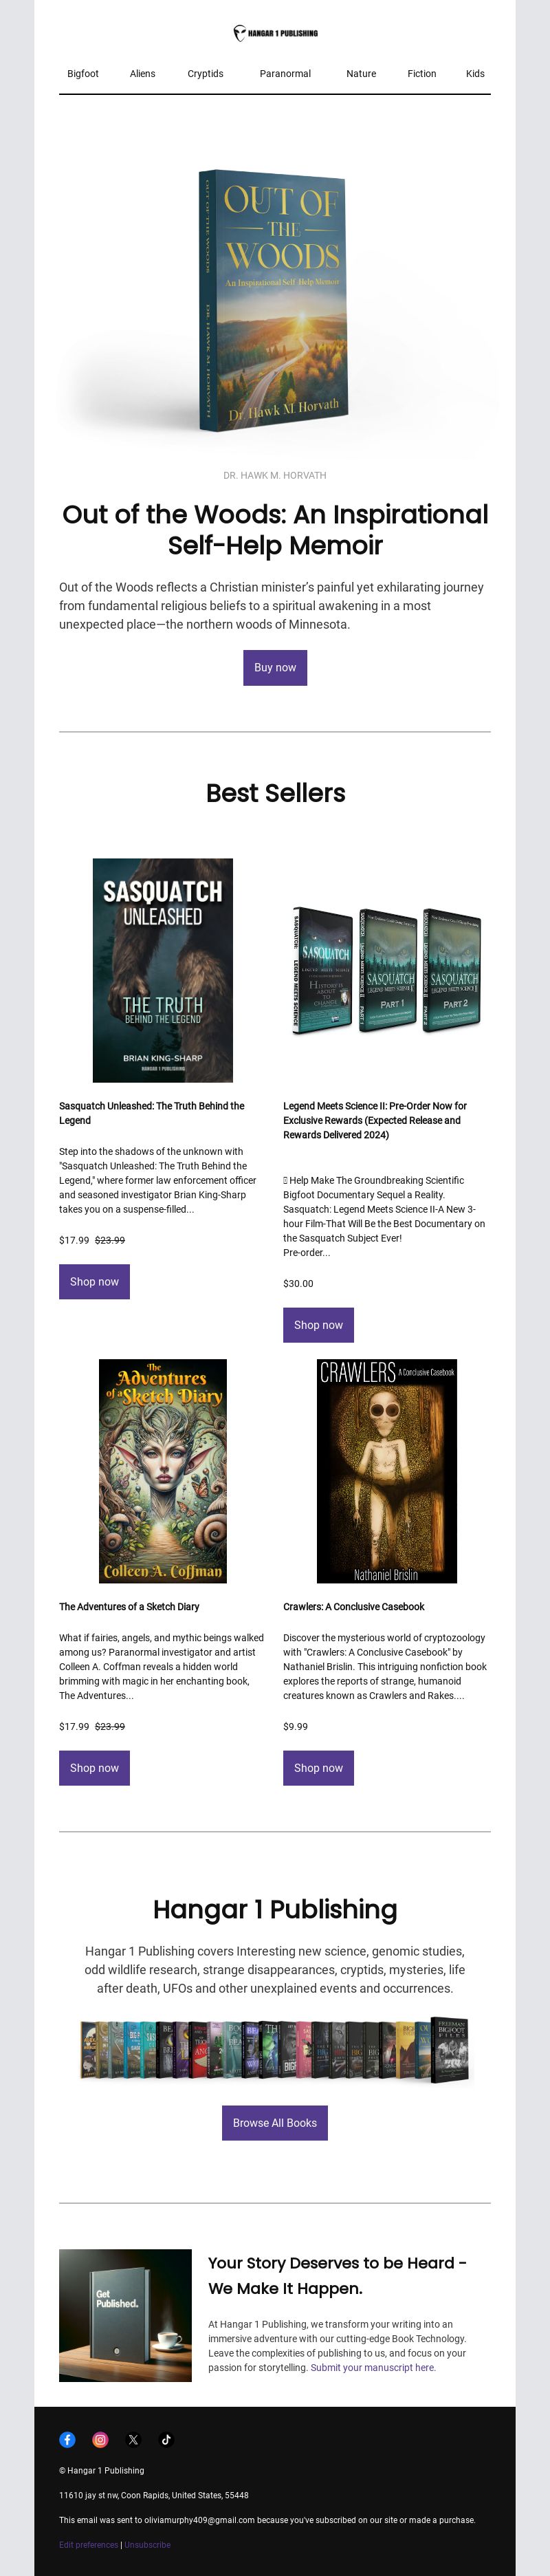The width and height of the screenshot is (550, 2576).
Task: Shop now for Crawlers casebook
Action: 318,1768
